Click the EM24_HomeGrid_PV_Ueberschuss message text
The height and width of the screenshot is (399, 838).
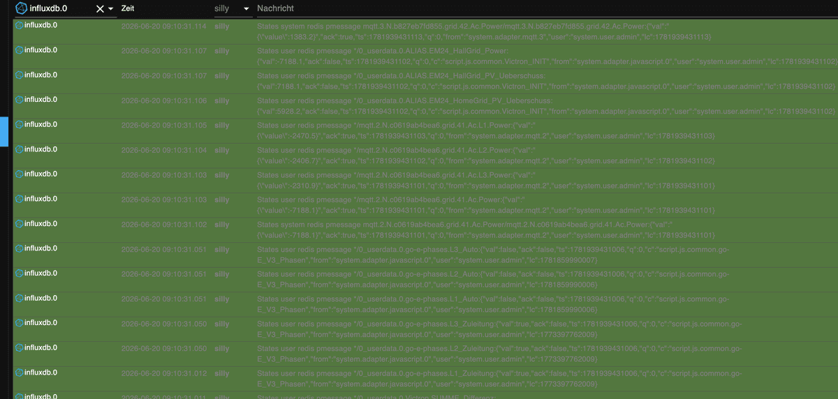[x=547, y=105]
